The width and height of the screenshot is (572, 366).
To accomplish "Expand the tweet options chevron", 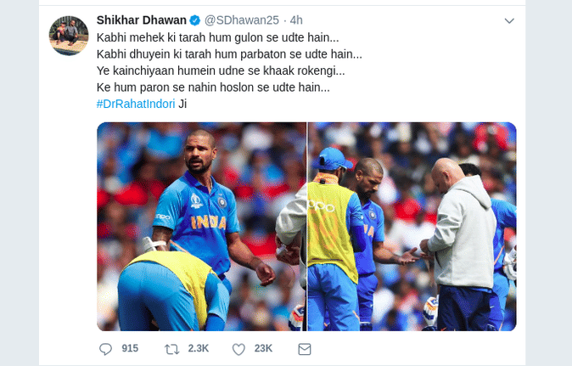I will (x=509, y=20).
